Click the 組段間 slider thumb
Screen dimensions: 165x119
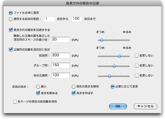pos(119,56)
